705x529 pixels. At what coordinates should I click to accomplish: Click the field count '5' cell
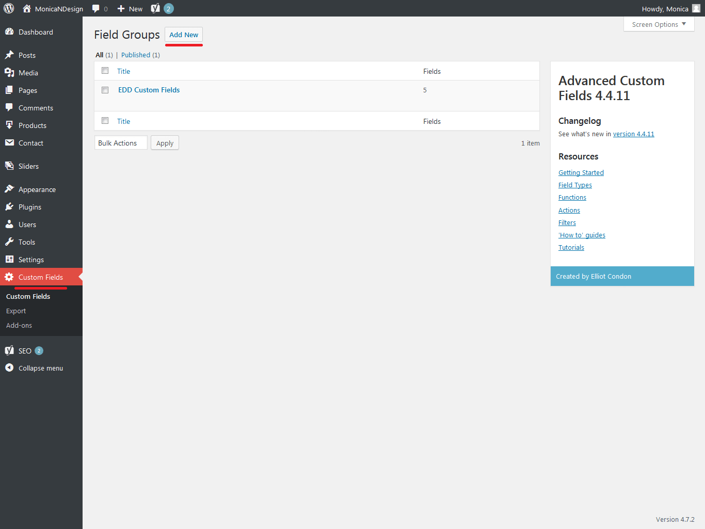425,90
